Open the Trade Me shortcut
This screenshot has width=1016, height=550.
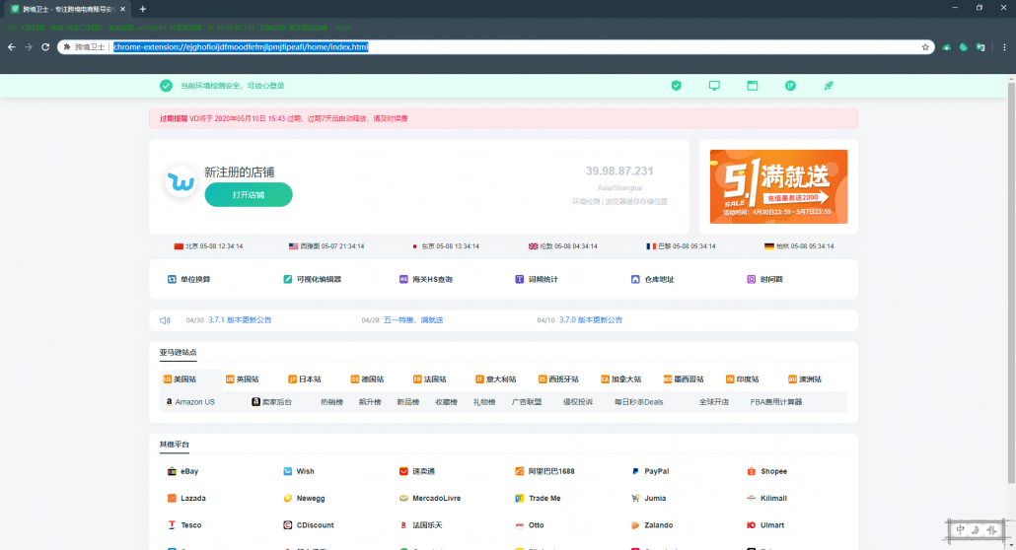[x=538, y=498]
